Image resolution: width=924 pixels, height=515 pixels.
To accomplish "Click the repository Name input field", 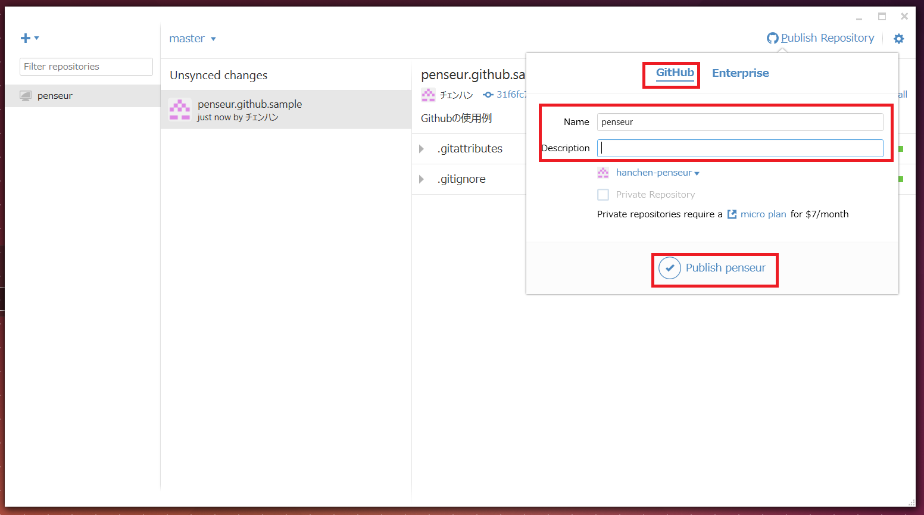I will coord(740,122).
